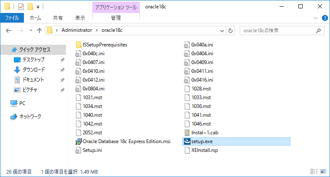Select the 1033.mst file name

(x=201, y=97)
